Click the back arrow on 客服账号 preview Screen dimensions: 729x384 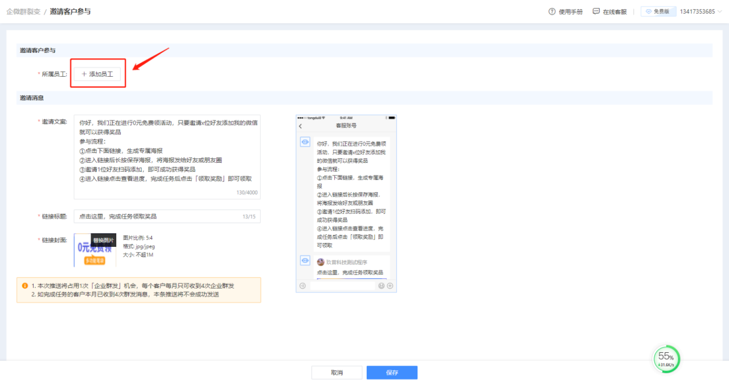coord(300,126)
